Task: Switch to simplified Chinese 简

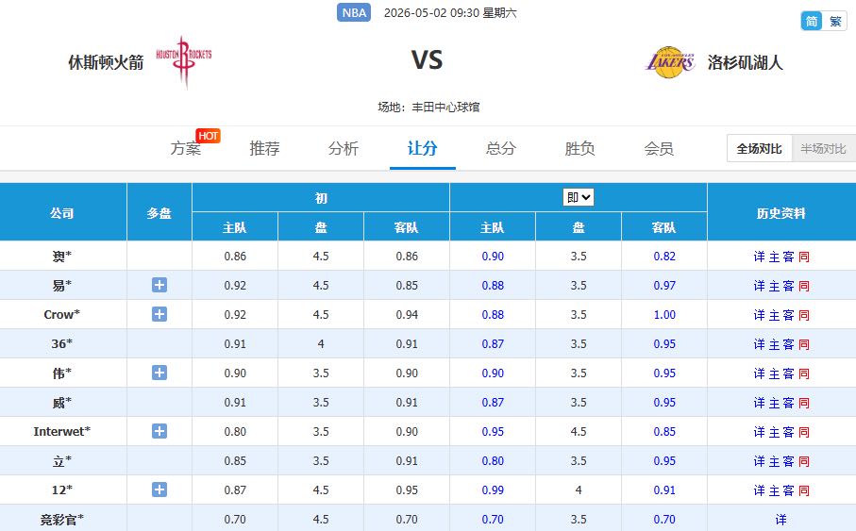Action: [812, 22]
